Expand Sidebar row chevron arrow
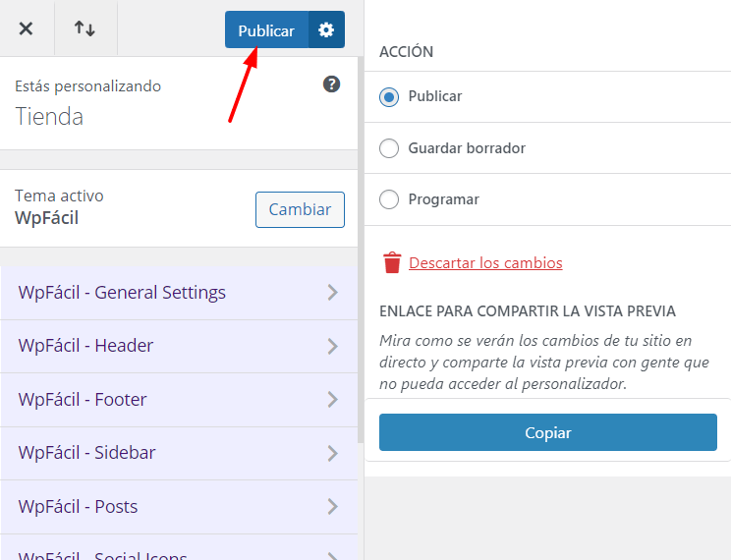The height and width of the screenshot is (560, 731). [332, 453]
